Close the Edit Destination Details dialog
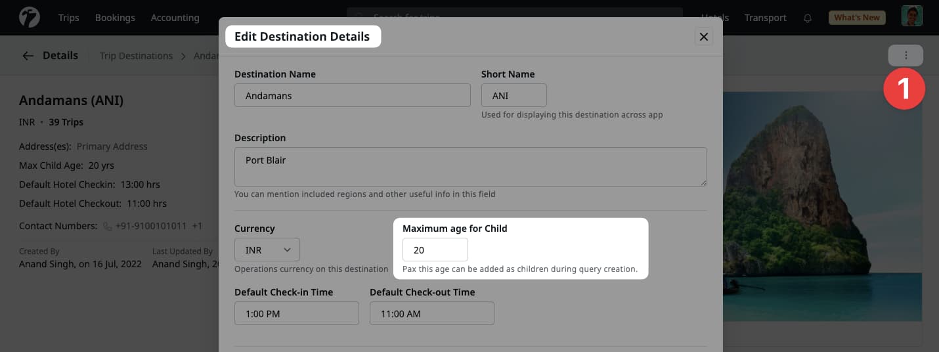This screenshot has width=939, height=352. (703, 37)
